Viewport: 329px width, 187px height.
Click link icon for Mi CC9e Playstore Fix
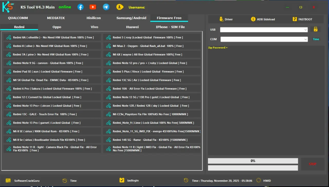[108, 114]
